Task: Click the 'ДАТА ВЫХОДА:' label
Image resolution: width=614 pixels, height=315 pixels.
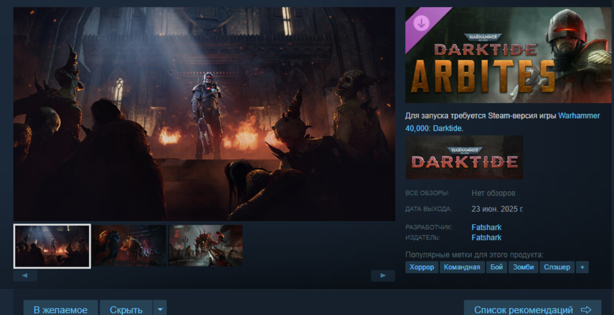Action: pos(428,209)
